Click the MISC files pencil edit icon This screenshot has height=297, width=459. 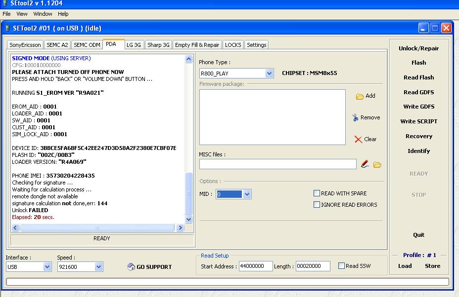365,164
